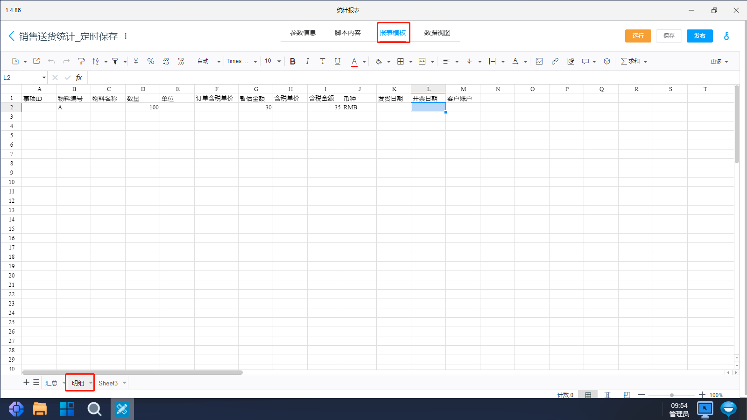Click the 求和 sum button
747x420 pixels.
(630, 61)
